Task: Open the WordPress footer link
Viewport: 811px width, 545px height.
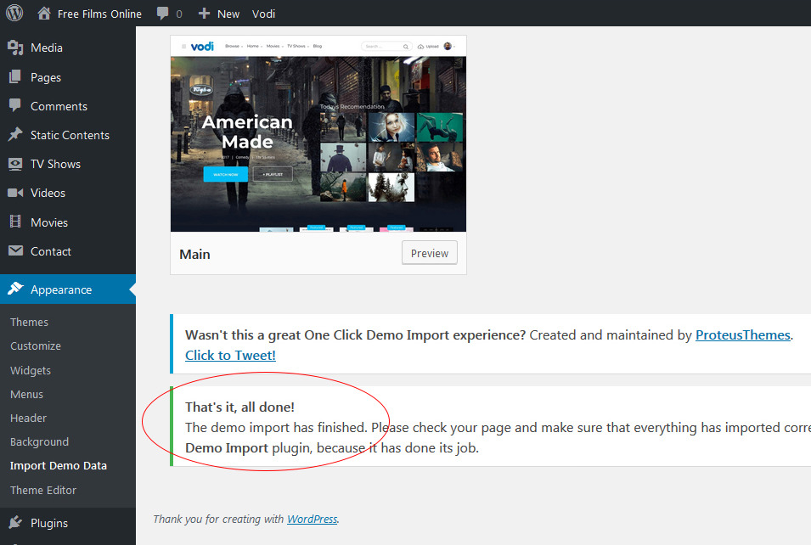Action: pyautogui.click(x=312, y=519)
